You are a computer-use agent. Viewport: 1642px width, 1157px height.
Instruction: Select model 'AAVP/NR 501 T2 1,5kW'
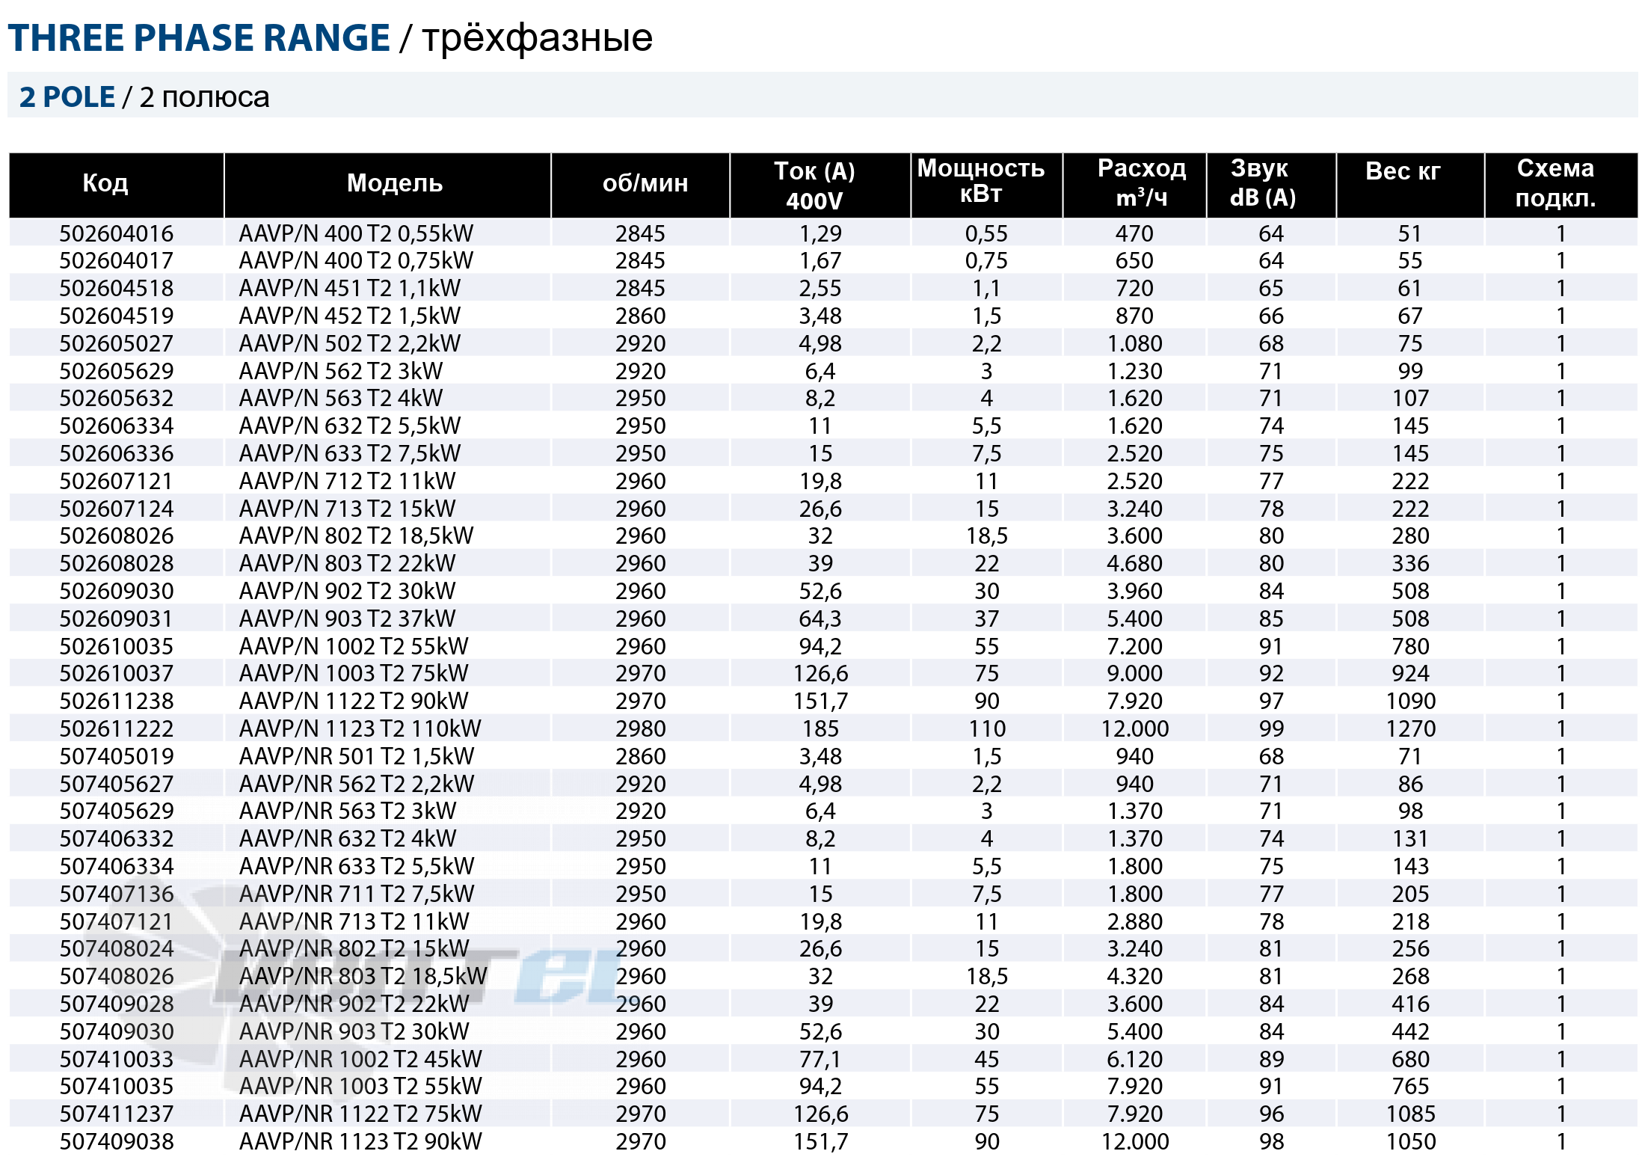357,756
